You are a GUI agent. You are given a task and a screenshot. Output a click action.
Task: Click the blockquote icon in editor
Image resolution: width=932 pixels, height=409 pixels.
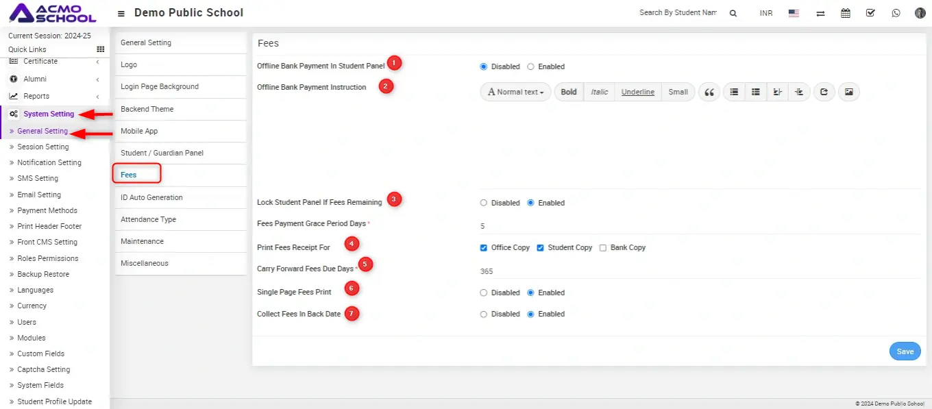point(709,92)
